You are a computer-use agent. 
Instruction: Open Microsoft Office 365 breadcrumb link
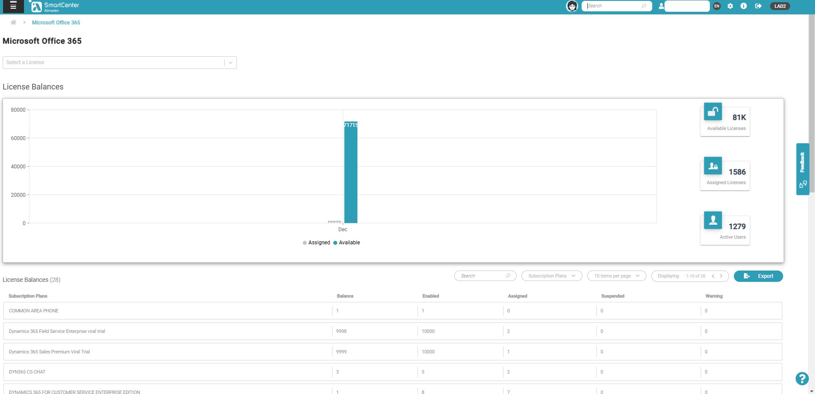tap(56, 23)
